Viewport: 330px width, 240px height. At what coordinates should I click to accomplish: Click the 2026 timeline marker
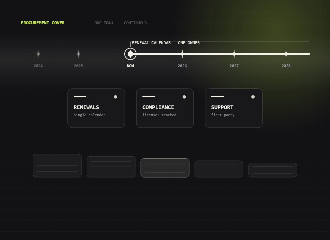pos(182,54)
